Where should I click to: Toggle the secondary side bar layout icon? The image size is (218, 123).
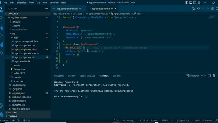click(x=195, y=3)
